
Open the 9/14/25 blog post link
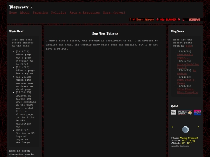tap(186, 81)
